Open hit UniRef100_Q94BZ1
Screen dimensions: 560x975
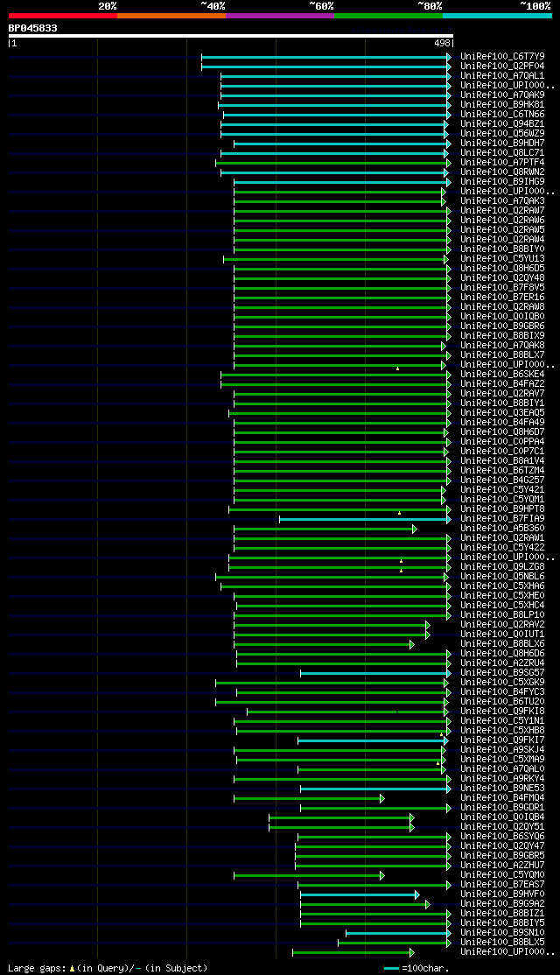tap(503, 123)
